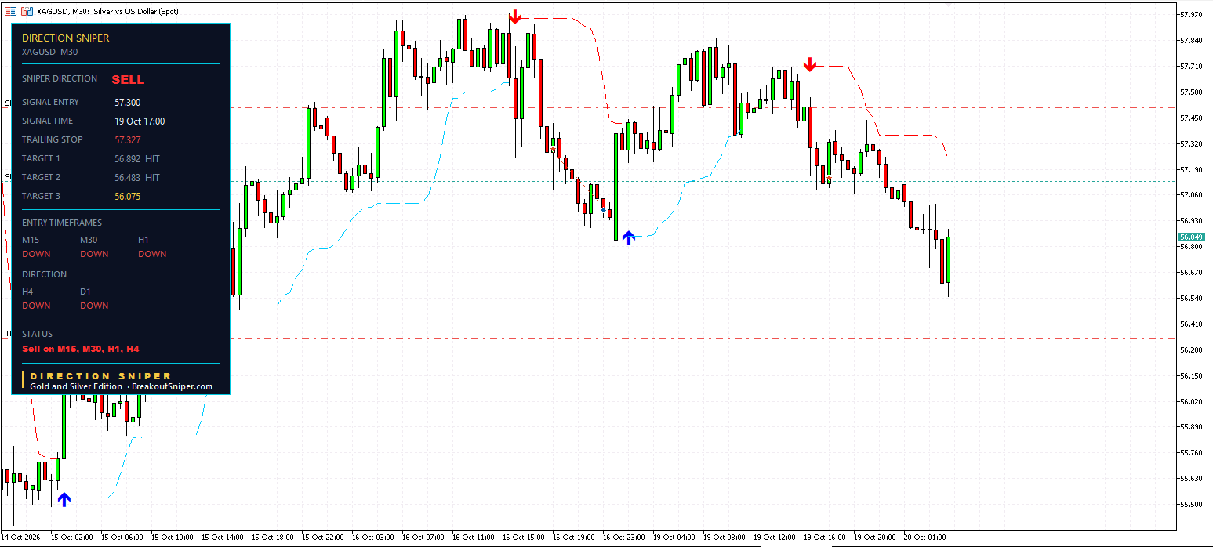Click signal entry value 57.300
This screenshot has width=1213, height=547.
coord(128,103)
